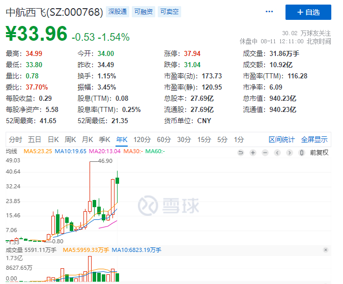Click the MA60 legend label

tap(155, 151)
